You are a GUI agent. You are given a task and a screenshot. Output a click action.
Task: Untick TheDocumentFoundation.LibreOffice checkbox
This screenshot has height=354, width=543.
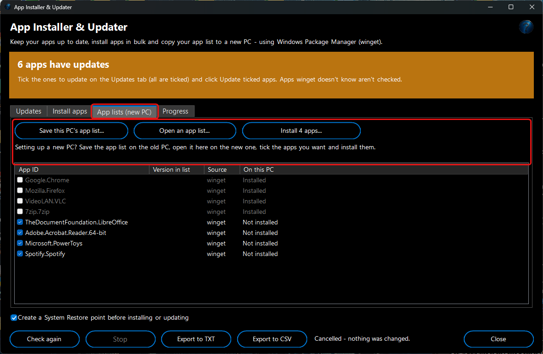(20, 222)
